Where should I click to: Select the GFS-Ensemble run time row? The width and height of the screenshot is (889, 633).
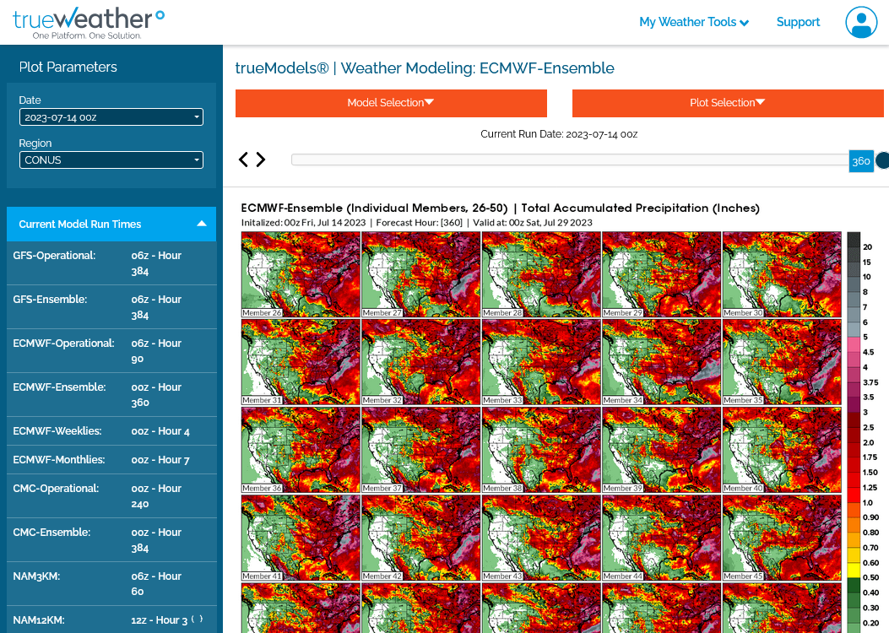(x=111, y=307)
